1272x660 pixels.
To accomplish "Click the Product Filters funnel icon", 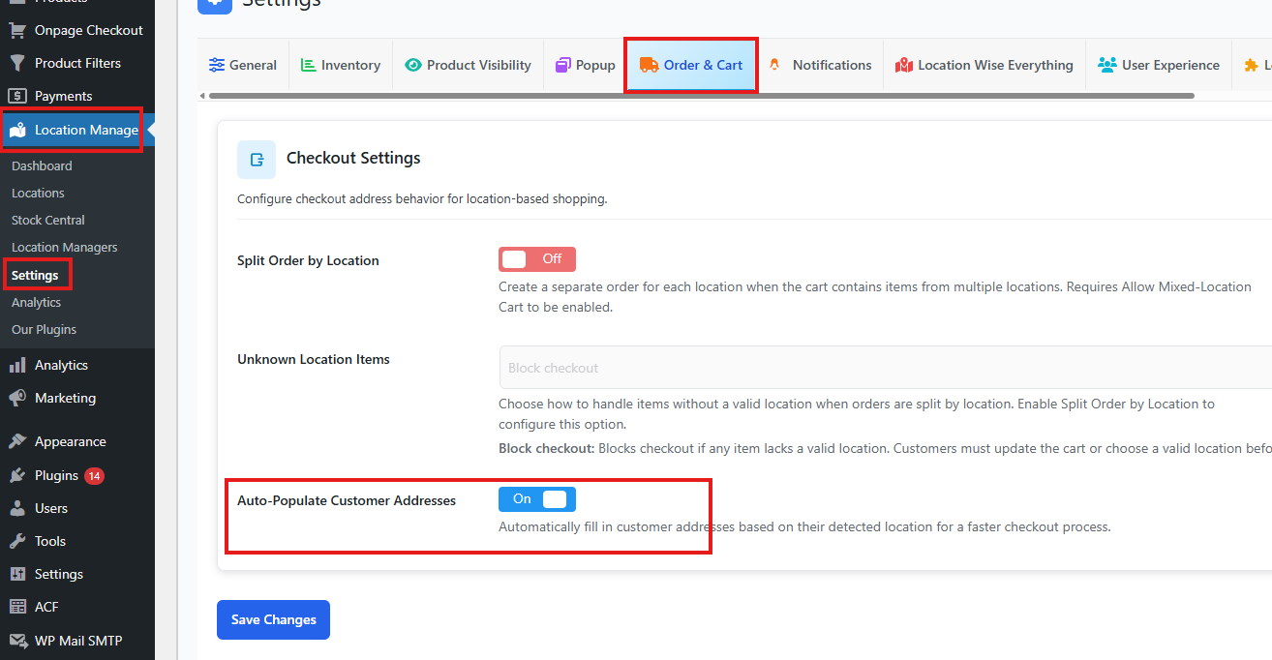I will coord(17,63).
